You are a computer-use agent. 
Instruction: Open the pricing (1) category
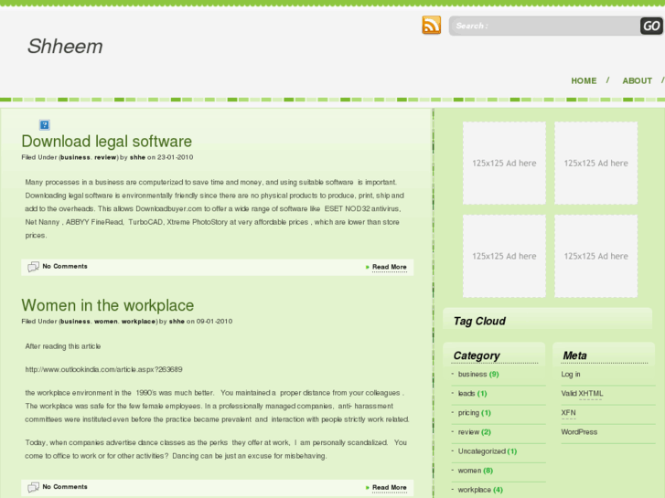point(474,413)
